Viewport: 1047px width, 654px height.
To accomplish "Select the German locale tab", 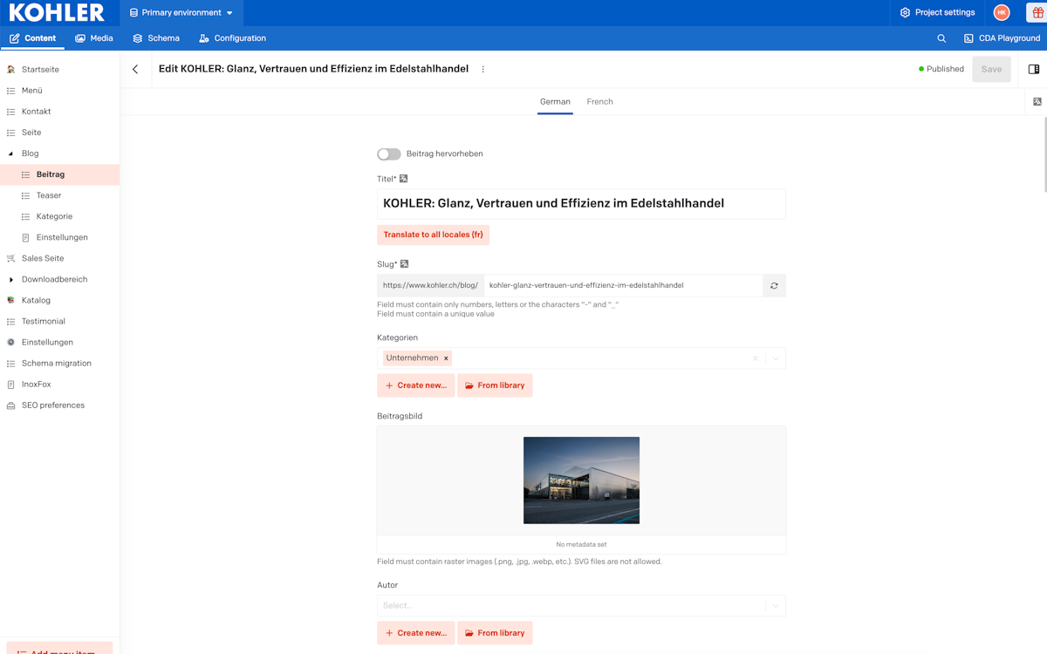I will pyautogui.click(x=555, y=102).
